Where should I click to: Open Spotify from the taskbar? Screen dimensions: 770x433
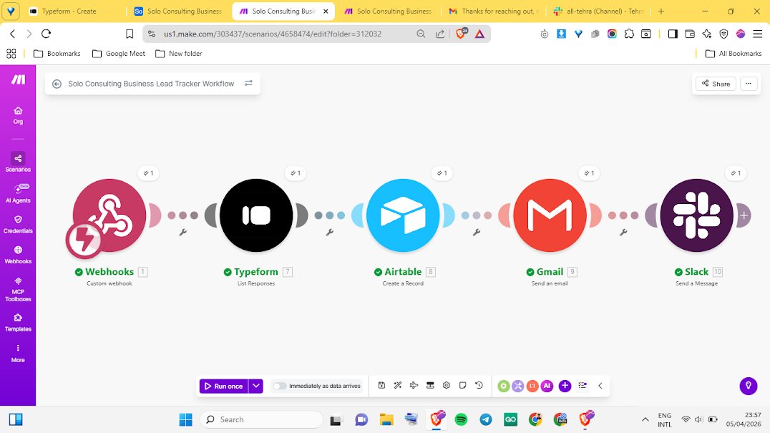coord(461,419)
